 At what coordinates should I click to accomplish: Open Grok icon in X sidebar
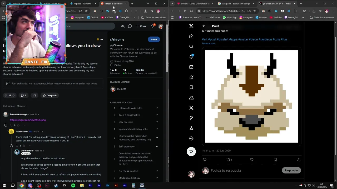191,77
